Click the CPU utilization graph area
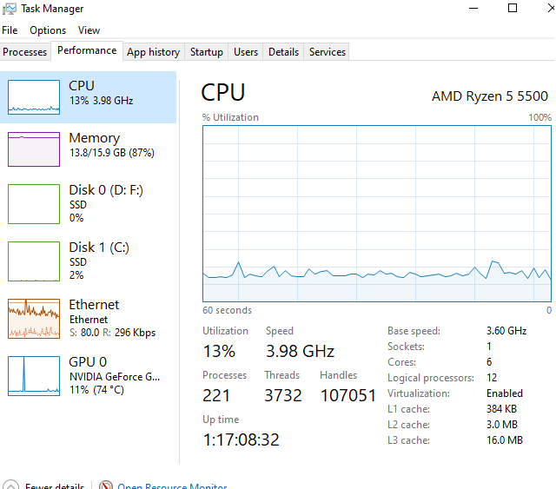The width and height of the screenshot is (556, 489). tap(377, 213)
